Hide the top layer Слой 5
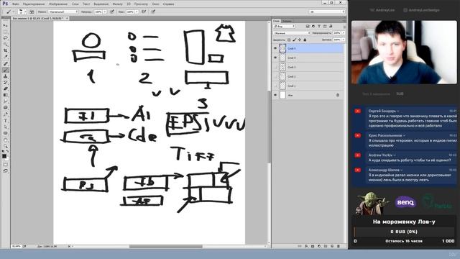 tap(275, 48)
